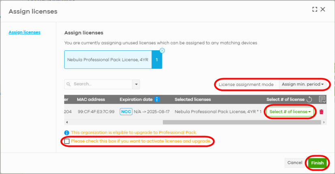Expand the dialog to full screen
335x174 pixels.
[314, 9]
